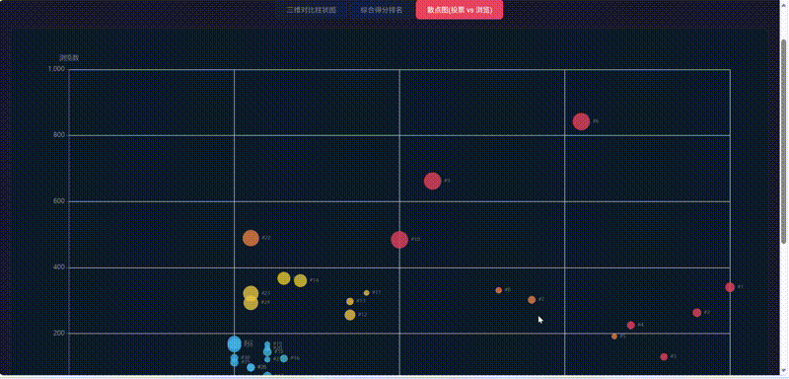Image resolution: width=789 pixels, height=379 pixels.
Task: Click the red dot labeled #5
Action: (664, 357)
